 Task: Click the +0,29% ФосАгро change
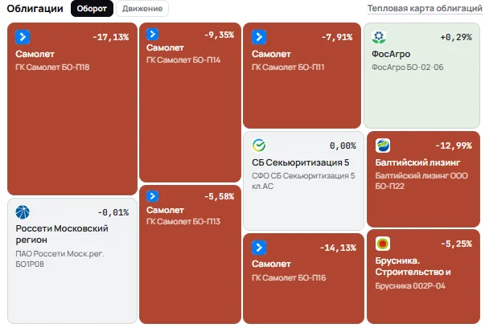coord(456,38)
